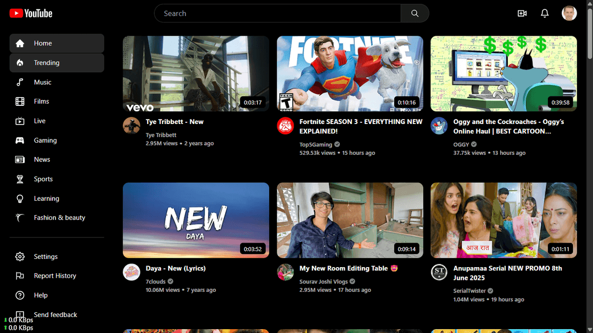Open Help label in sidebar

[41, 295]
